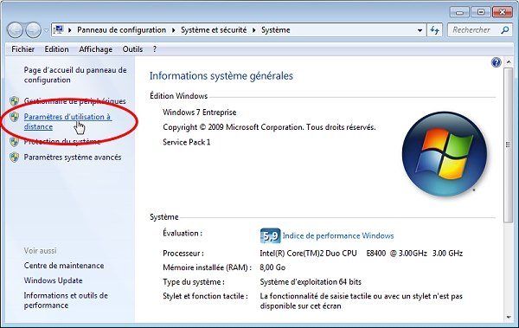Click the scrollbar down arrow
The width and height of the screenshot is (519, 328).
tap(509, 318)
